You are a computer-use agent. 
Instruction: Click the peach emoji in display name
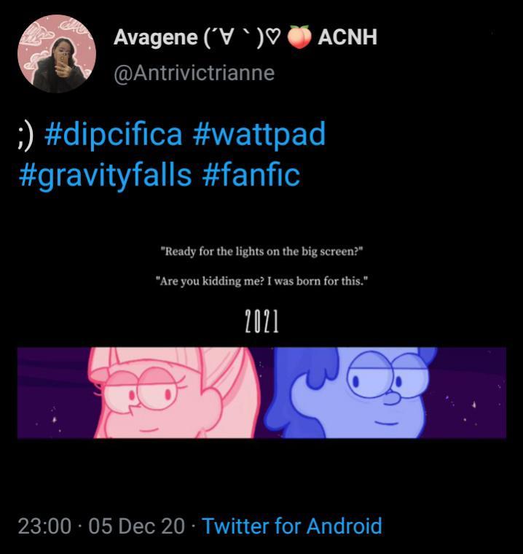pos(299,37)
